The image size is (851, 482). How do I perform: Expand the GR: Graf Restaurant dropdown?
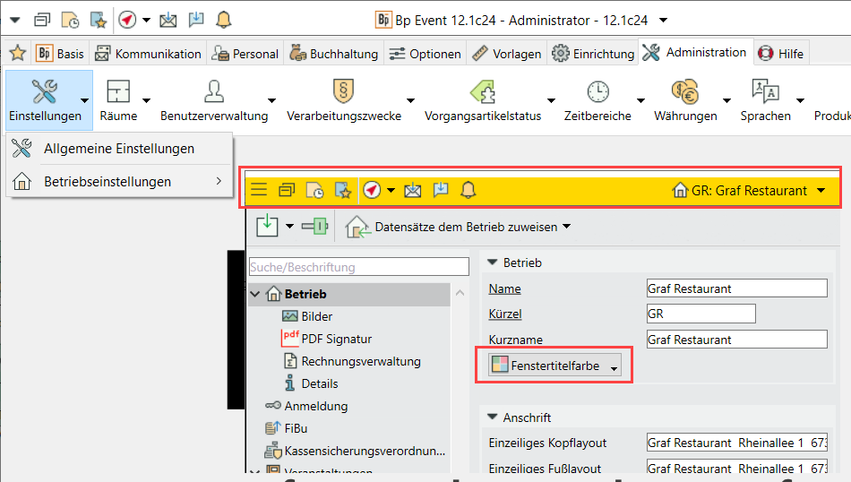tap(821, 190)
